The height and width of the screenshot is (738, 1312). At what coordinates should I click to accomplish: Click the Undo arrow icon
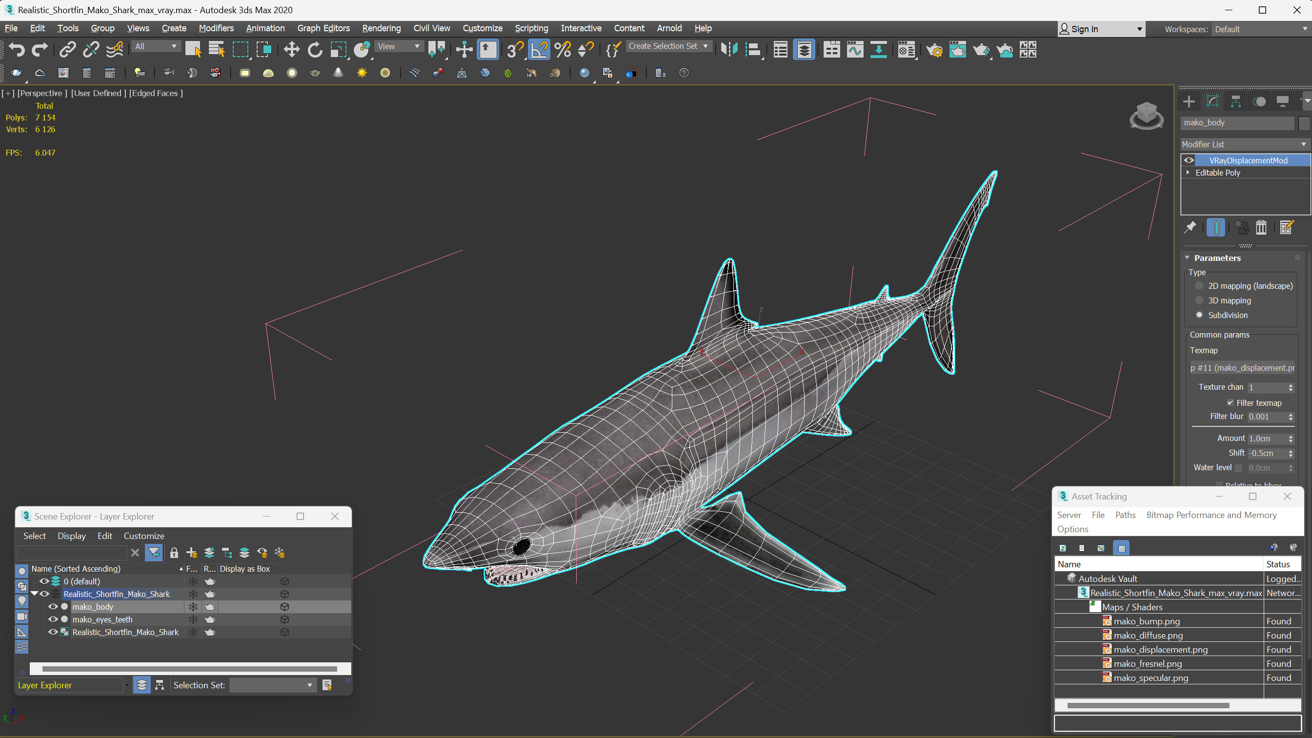(x=17, y=49)
